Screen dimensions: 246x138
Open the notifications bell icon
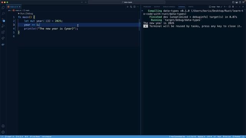click(243, 137)
